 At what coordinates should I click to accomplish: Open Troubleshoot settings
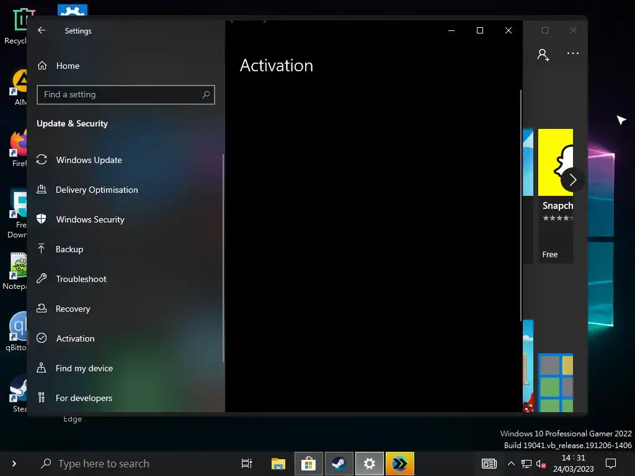tap(81, 279)
